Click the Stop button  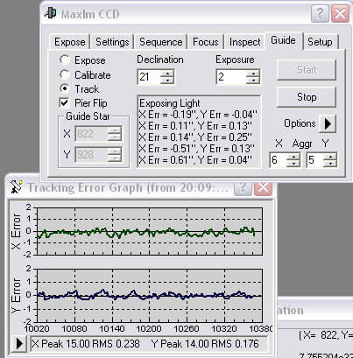(x=307, y=97)
